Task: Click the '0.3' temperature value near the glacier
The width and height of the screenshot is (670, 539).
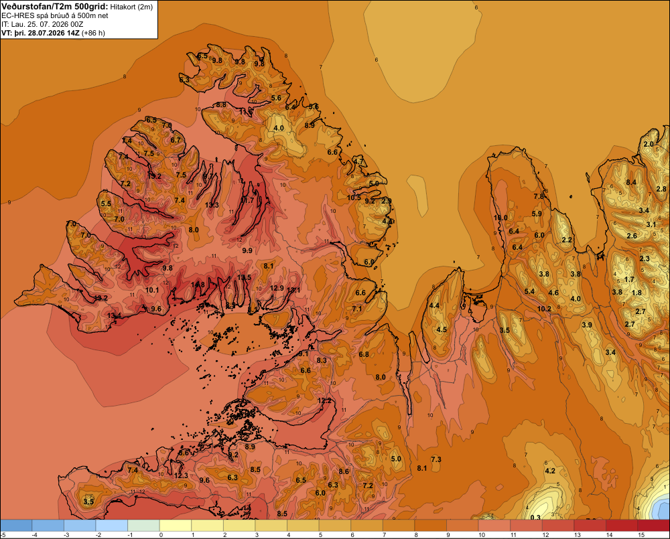Action: coord(535,518)
